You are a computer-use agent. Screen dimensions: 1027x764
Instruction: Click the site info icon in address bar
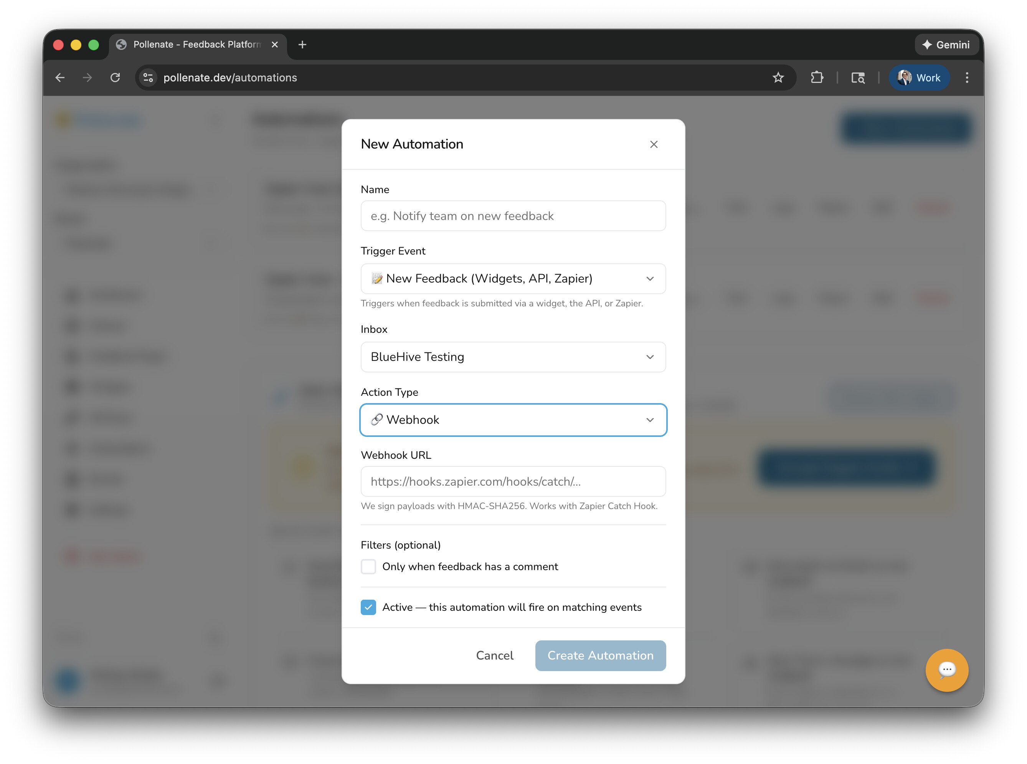coord(149,78)
